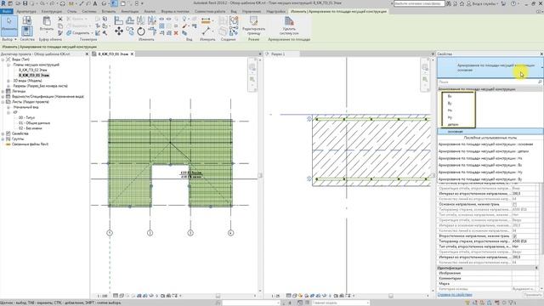Screen dimensions: 544x306
Task: Click the Match Type Properties brush icon
Action: (x=60, y=33)
